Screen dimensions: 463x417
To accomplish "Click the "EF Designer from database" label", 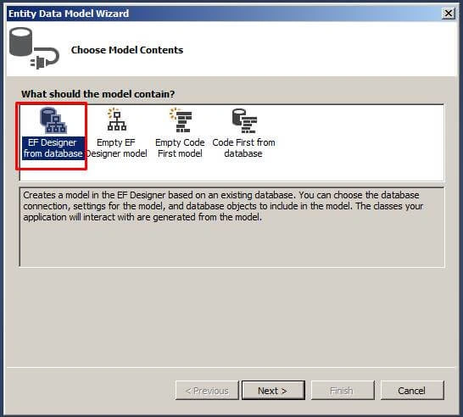I will (x=53, y=147).
